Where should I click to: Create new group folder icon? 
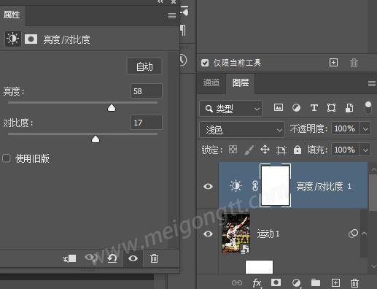point(316,282)
